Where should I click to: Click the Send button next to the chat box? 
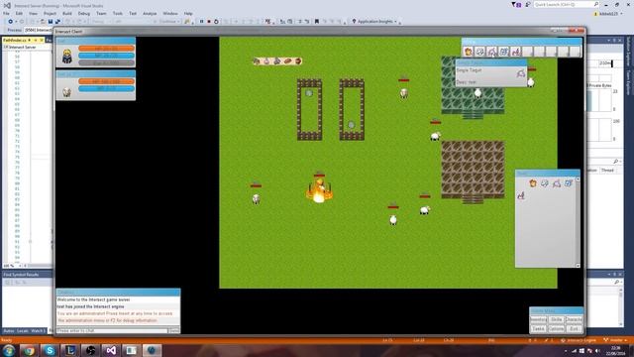pyautogui.click(x=174, y=330)
